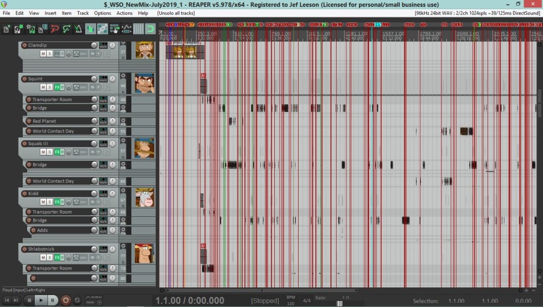Toggle the Item Grouping toolbar icon
The image size is (543, 307).
pyautogui.click(x=103, y=29)
